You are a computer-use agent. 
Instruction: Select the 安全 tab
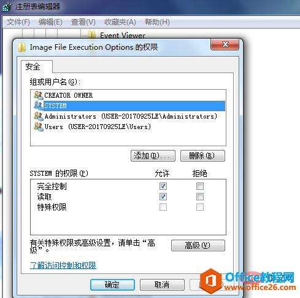(33, 67)
